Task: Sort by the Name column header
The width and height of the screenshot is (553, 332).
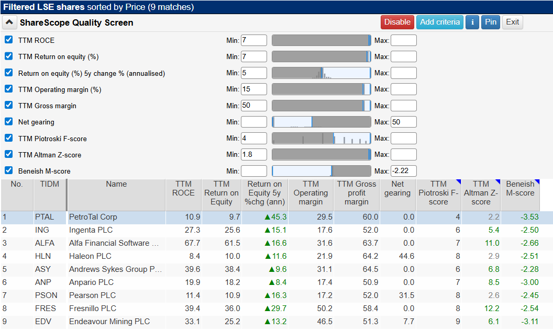Action: click(x=116, y=195)
